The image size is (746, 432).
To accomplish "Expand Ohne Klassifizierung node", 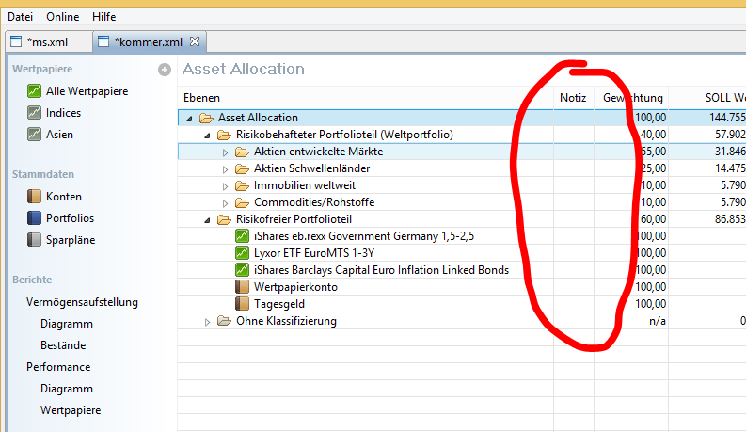I will click(x=208, y=321).
